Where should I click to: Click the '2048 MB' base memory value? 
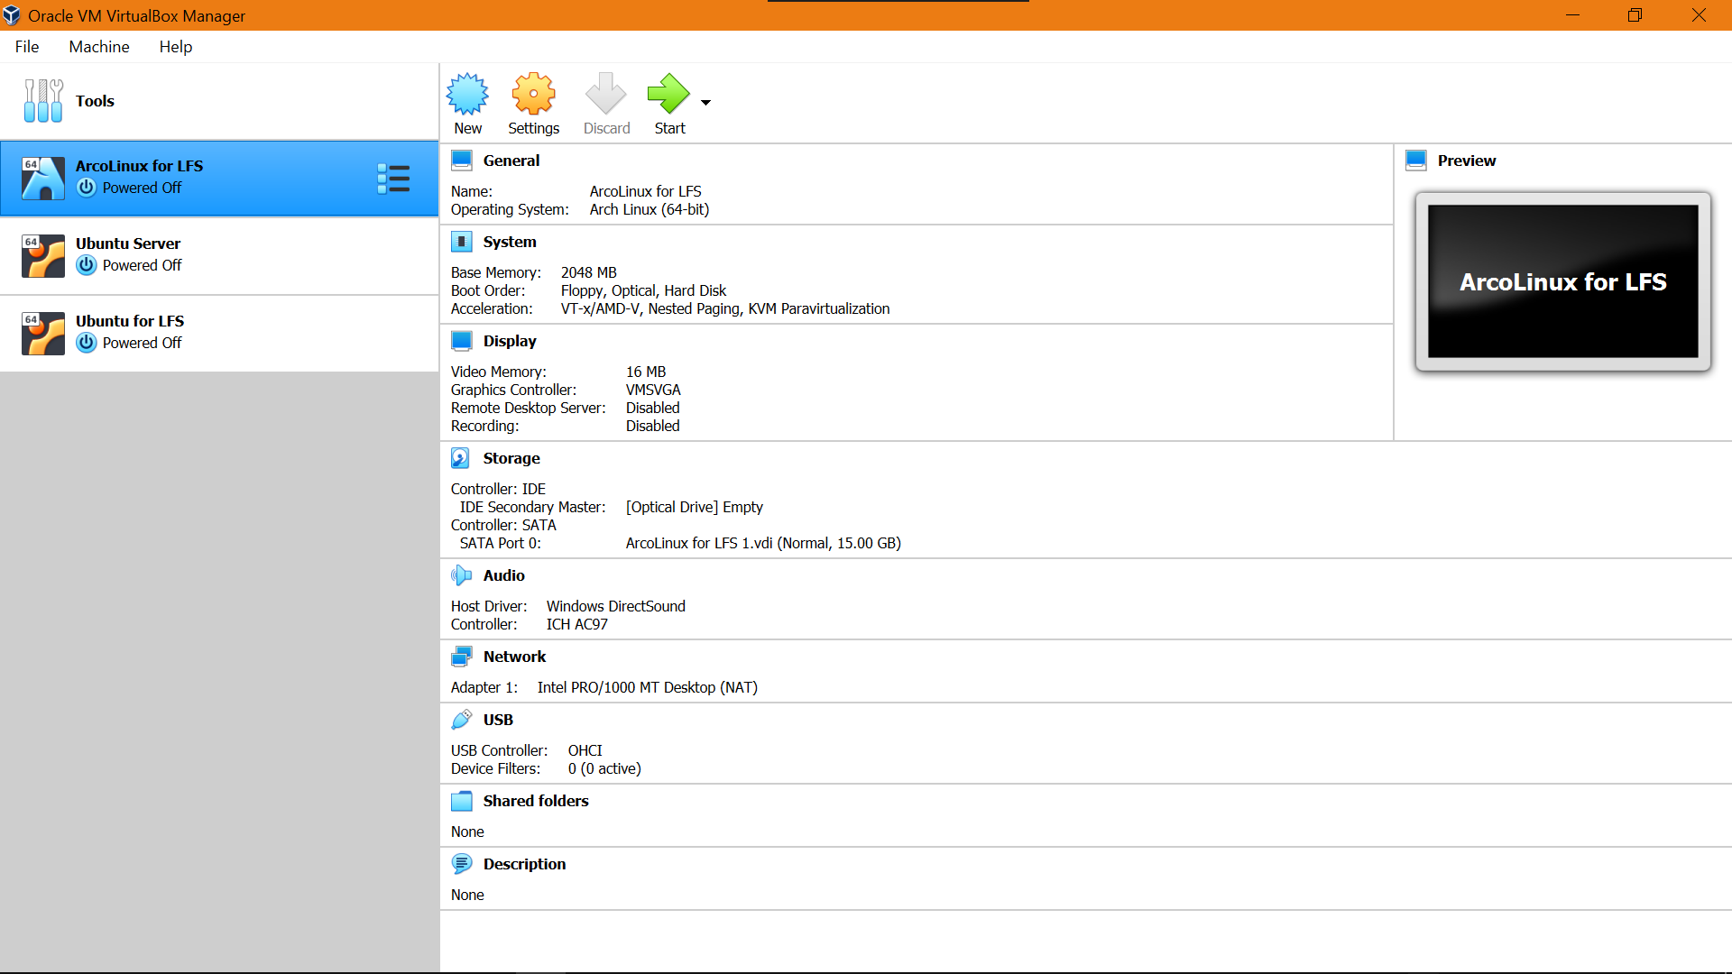coord(589,272)
